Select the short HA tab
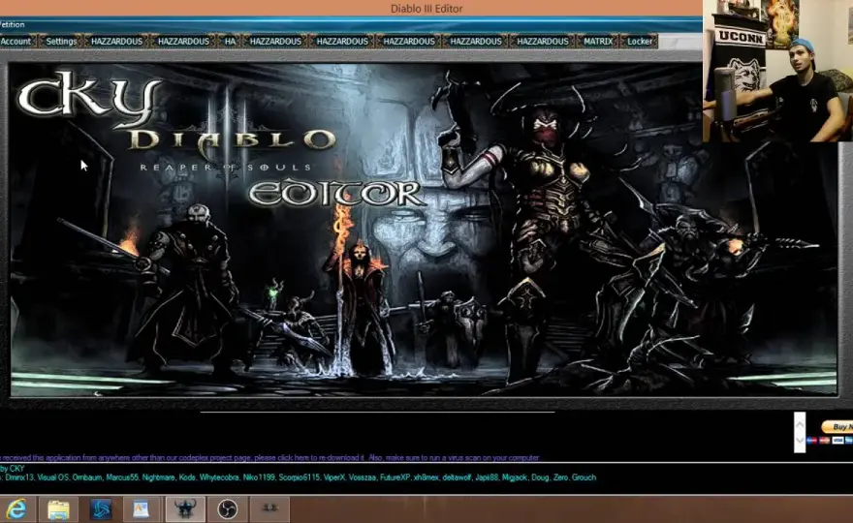This screenshot has width=853, height=523. [x=230, y=42]
